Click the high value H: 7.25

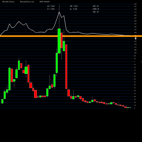(x=74, y=6)
